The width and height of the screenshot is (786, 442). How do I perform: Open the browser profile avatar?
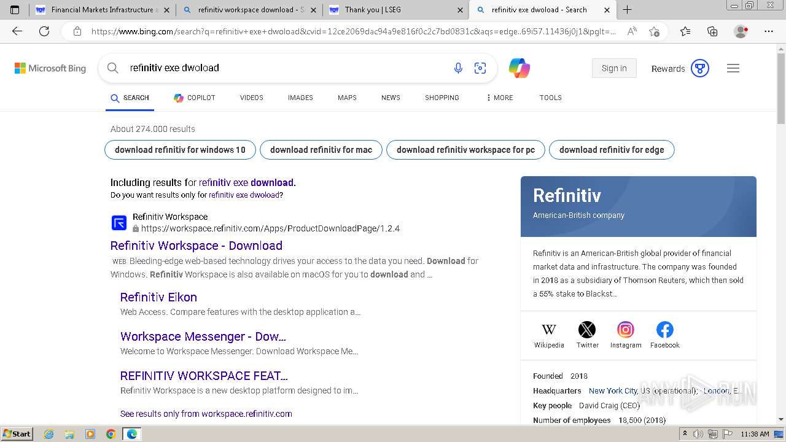(741, 31)
